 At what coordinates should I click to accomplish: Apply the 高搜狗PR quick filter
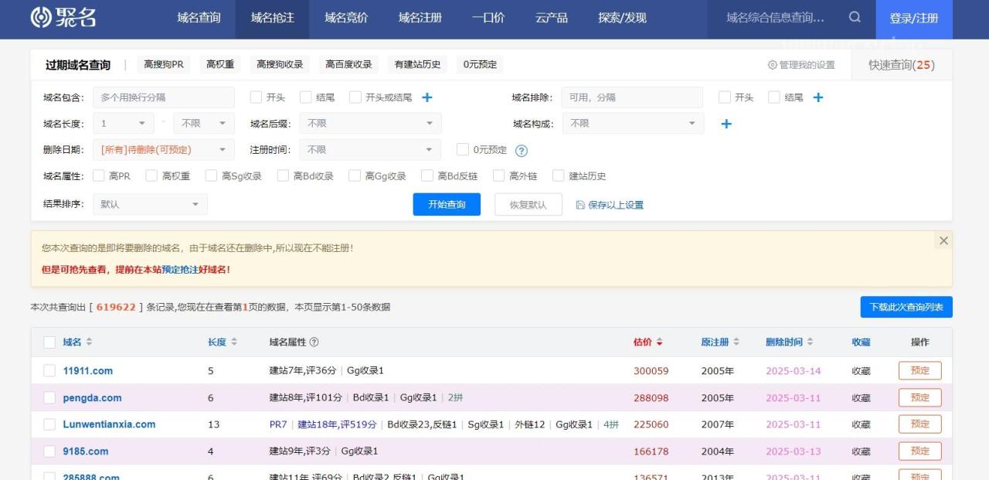click(164, 65)
